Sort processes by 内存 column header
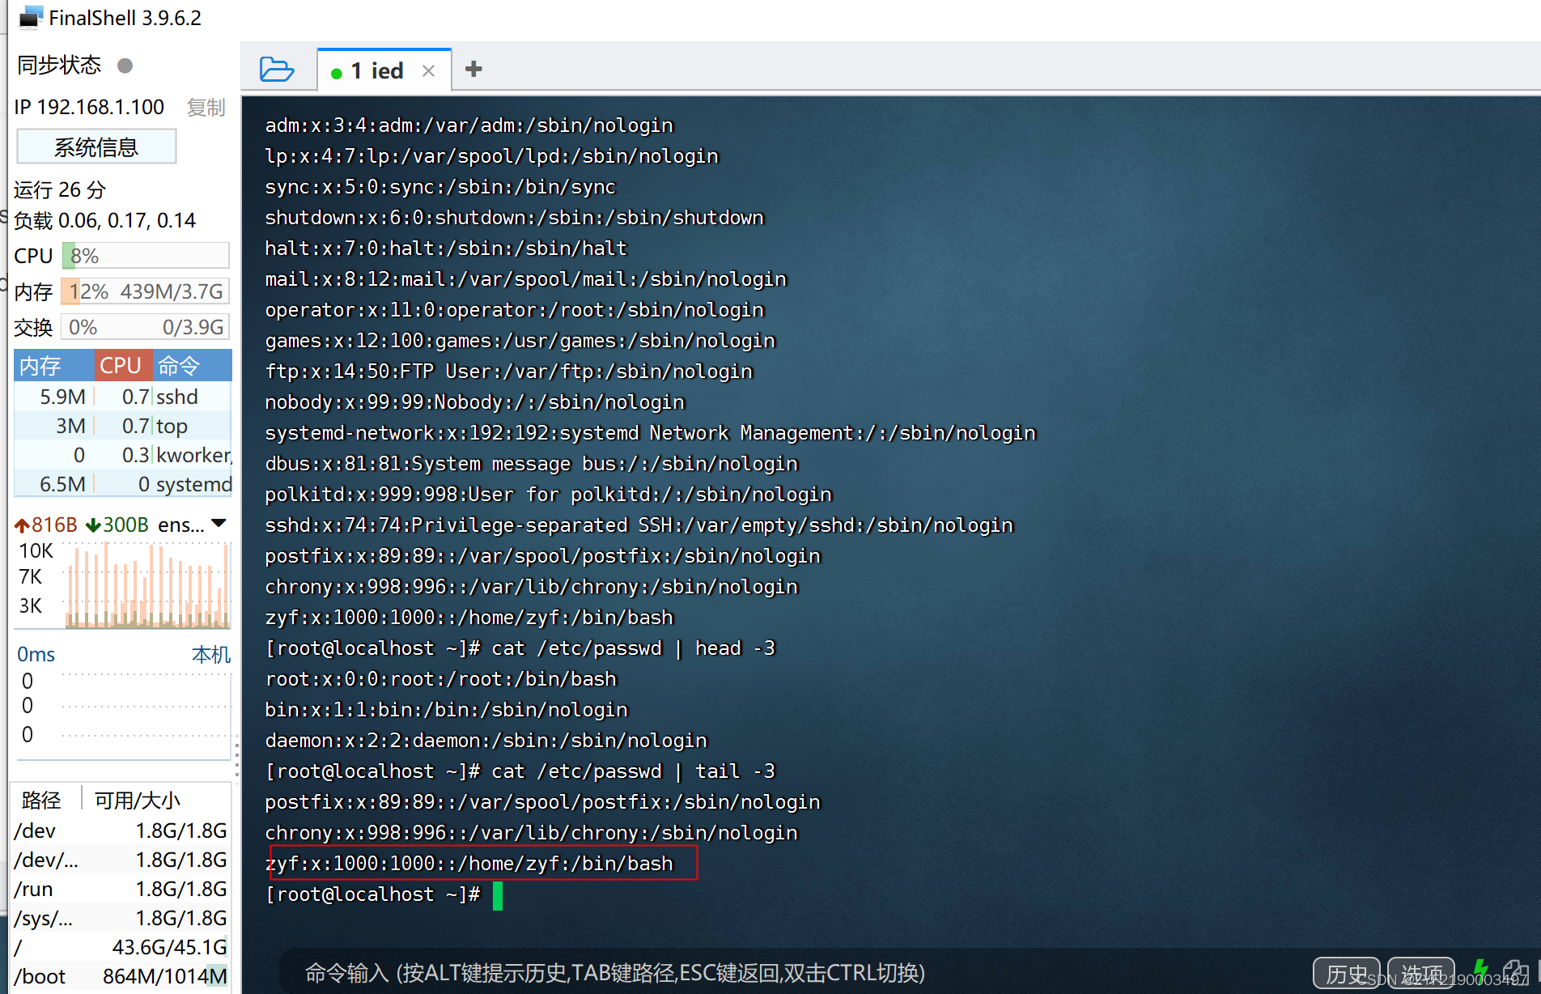The image size is (1541, 994). (x=53, y=365)
